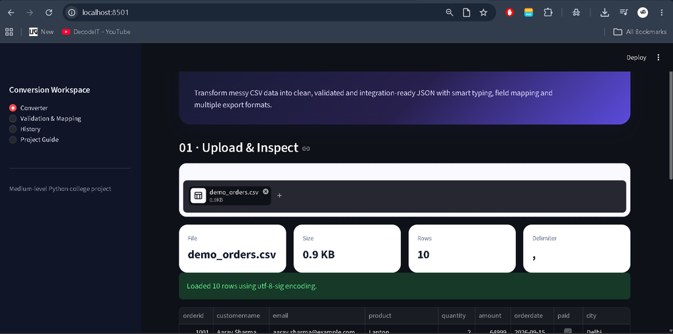Click the email column header

coord(317,316)
